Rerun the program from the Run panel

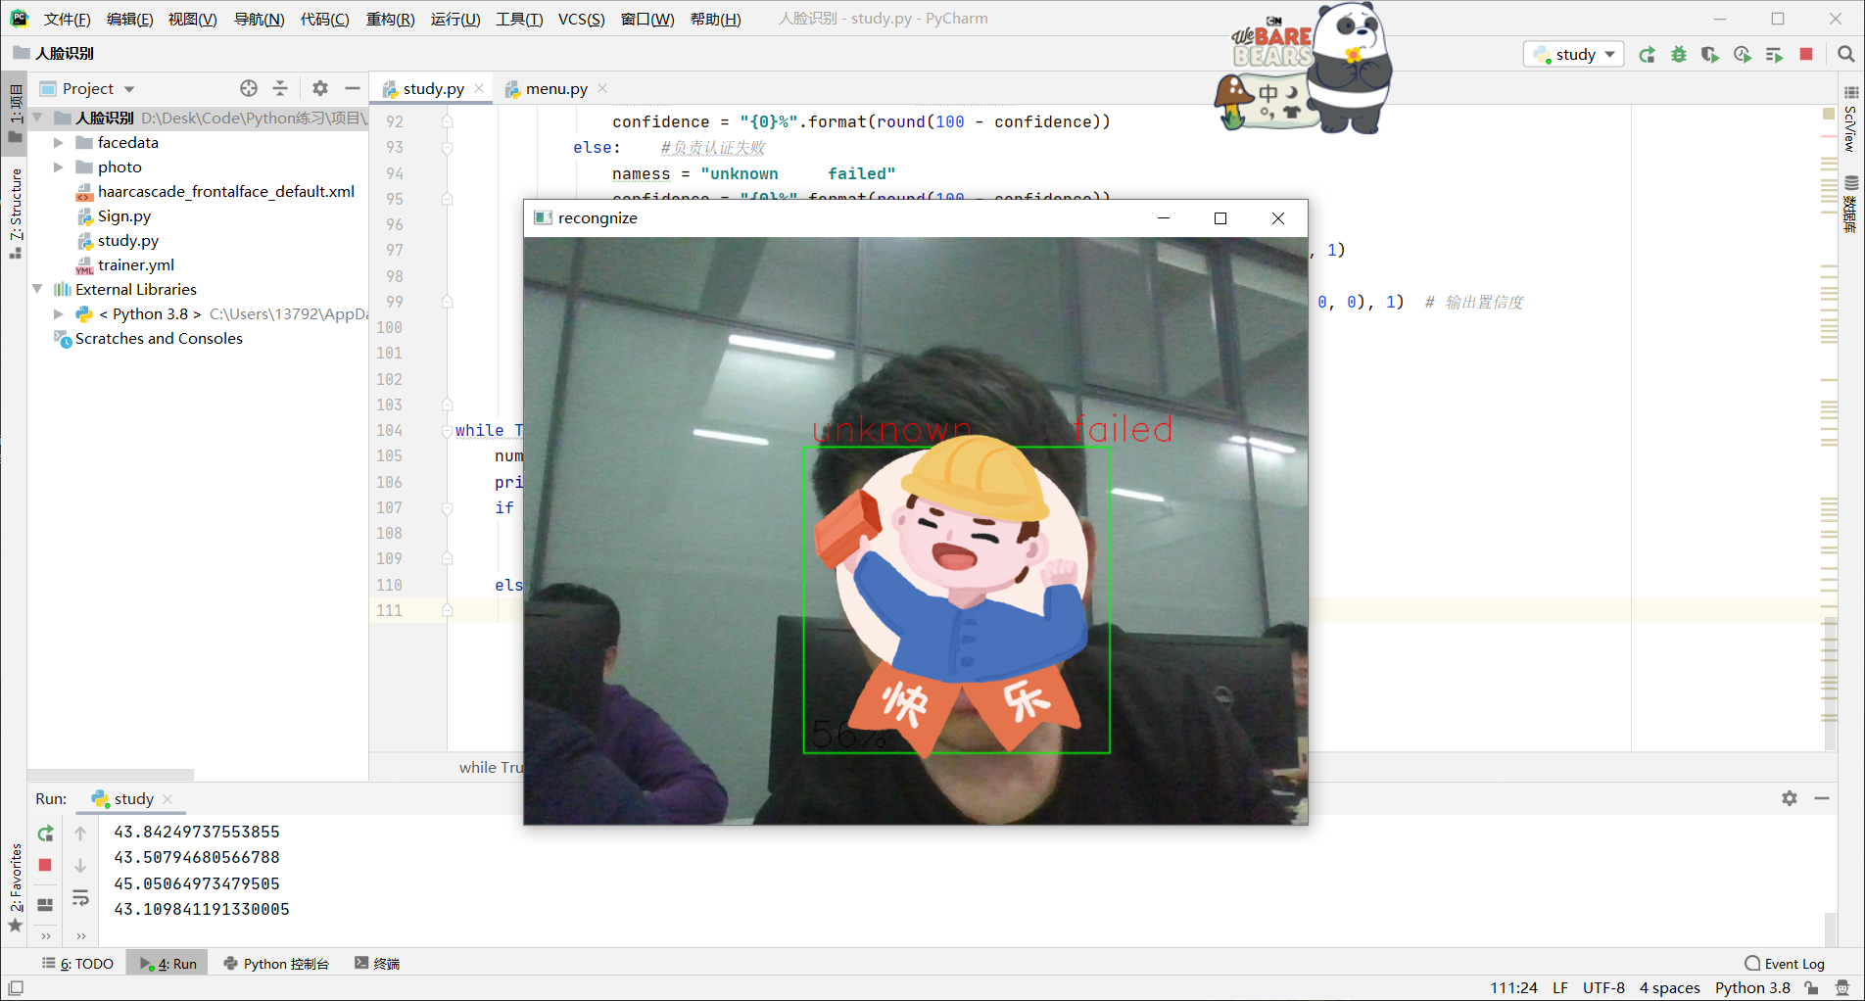click(44, 833)
